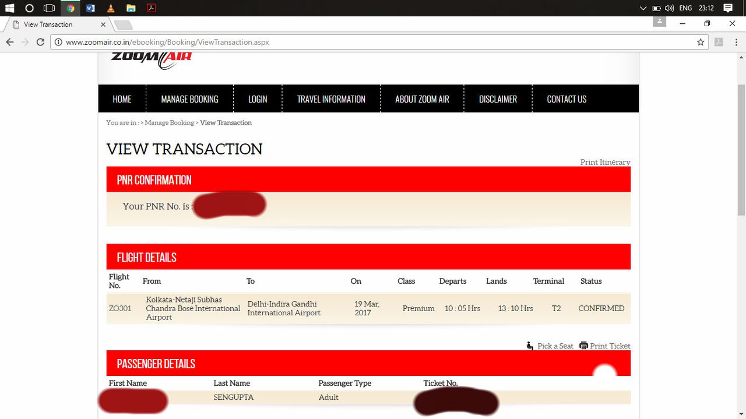Viewport: 746px width, 419px height.
Task: Select T2 terminal cell
Action: [x=556, y=308]
